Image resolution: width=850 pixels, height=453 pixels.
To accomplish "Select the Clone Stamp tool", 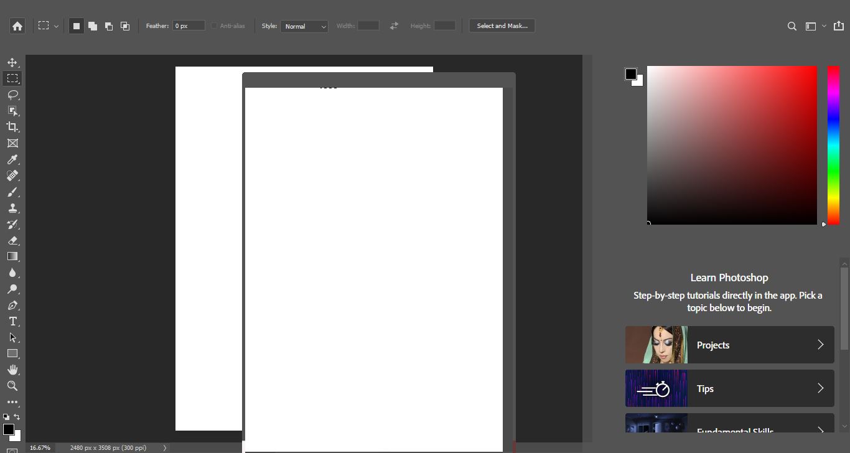I will (12, 208).
